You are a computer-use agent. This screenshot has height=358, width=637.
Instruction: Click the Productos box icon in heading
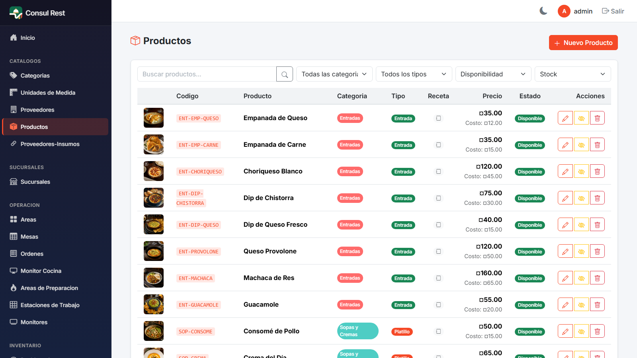coord(135,41)
